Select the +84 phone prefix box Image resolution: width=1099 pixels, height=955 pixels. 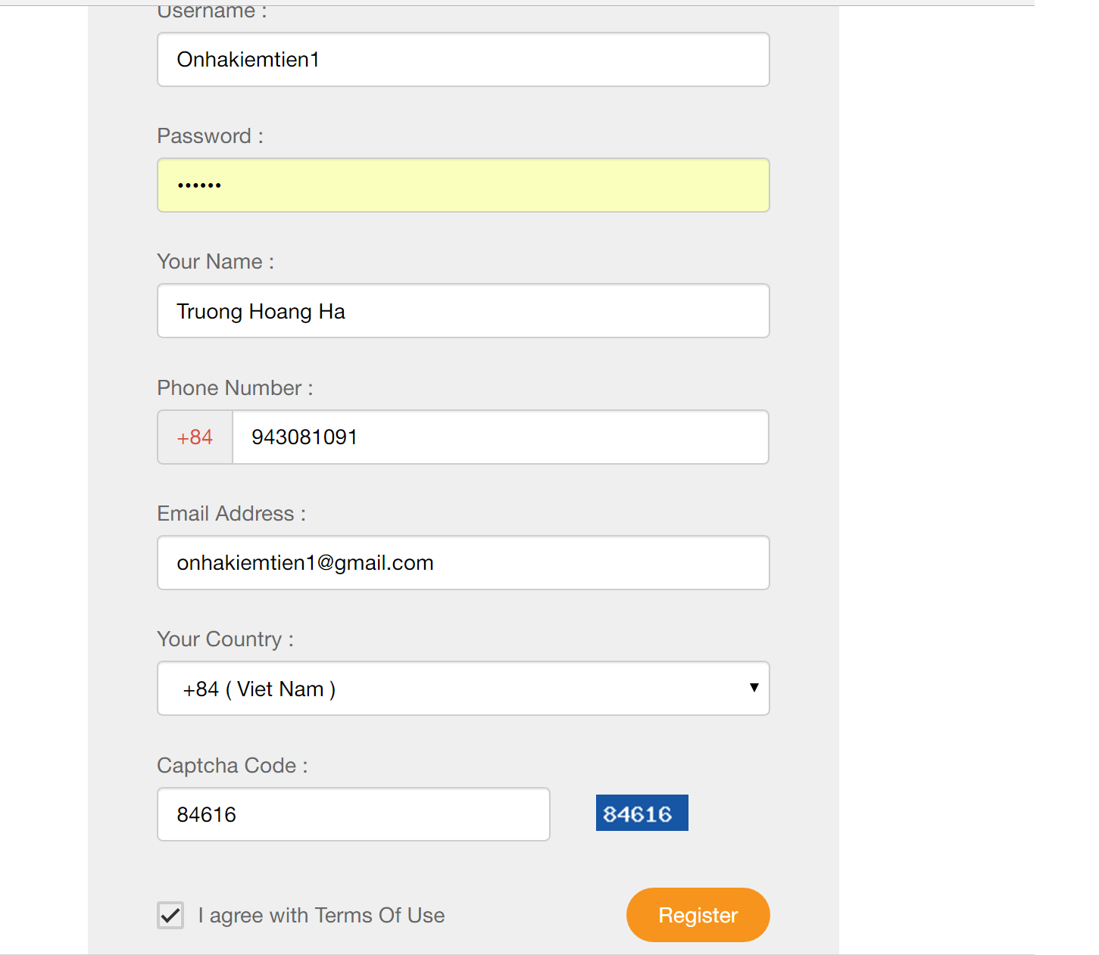pos(195,437)
